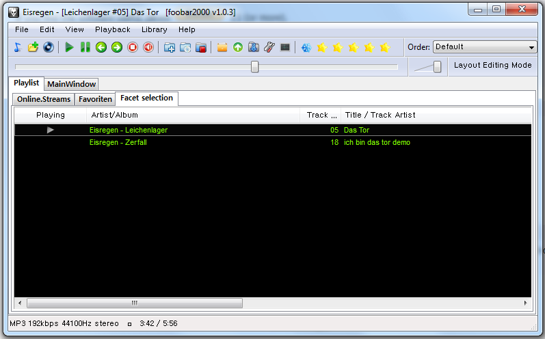Click the blue snowflake rating icon
The height and width of the screenshot is (339, 545).
point(306,48)
